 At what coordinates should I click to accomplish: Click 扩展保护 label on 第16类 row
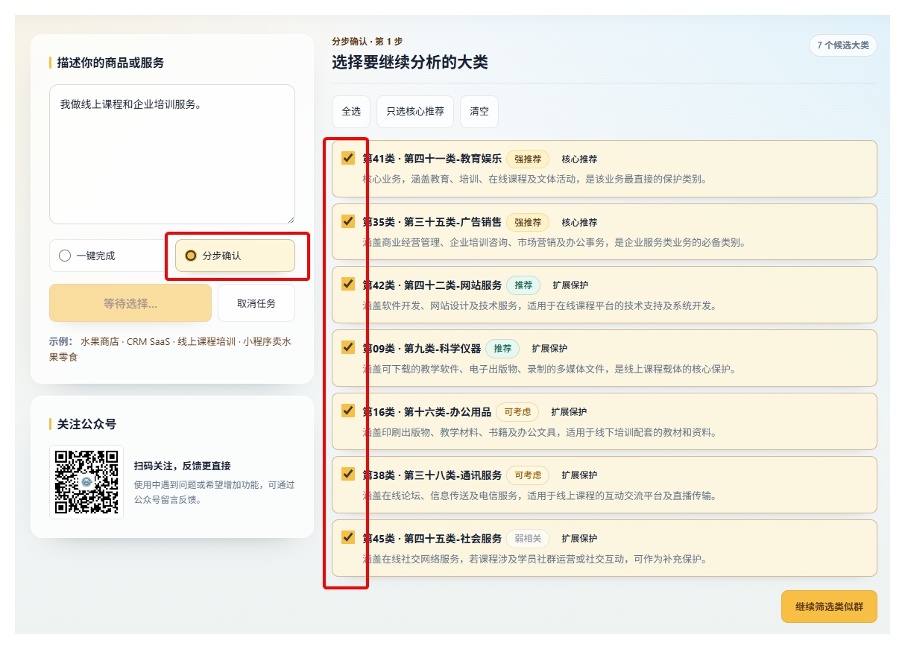pos(569,412)
